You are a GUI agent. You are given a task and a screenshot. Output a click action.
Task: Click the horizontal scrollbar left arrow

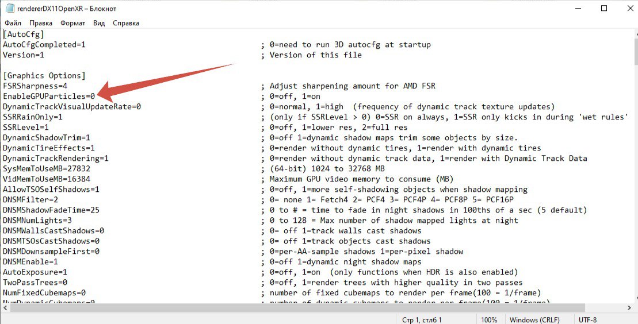pyautogui.click(x=5, y=308)
